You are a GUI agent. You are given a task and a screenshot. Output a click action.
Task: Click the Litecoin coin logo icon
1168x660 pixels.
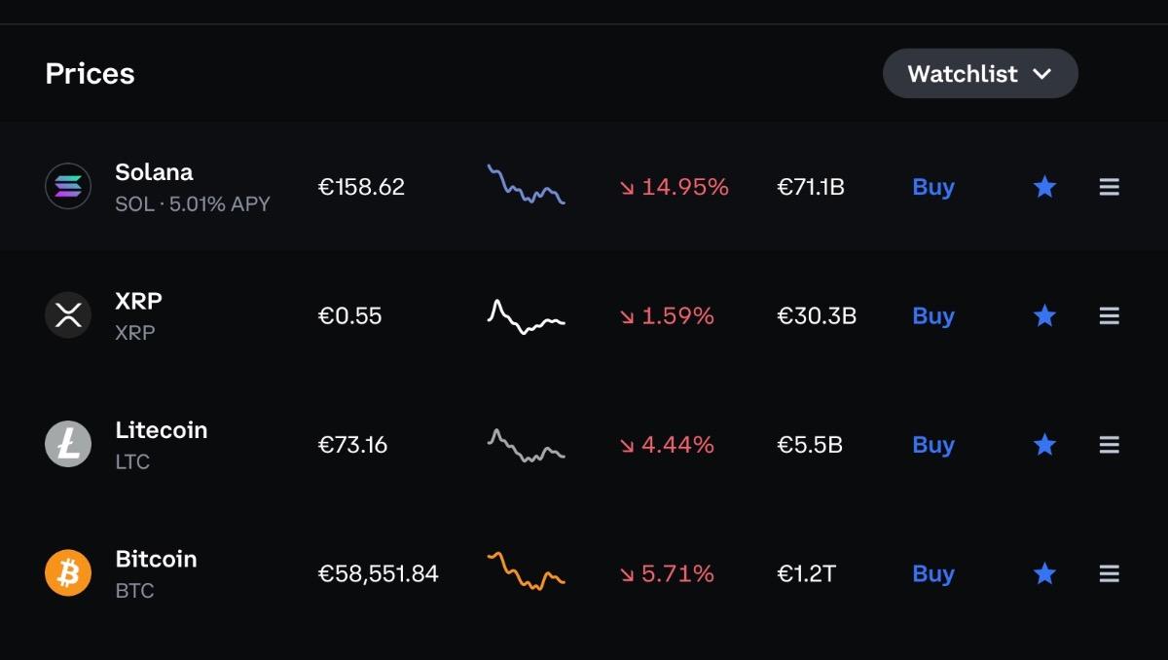click(x=68, y=445)
